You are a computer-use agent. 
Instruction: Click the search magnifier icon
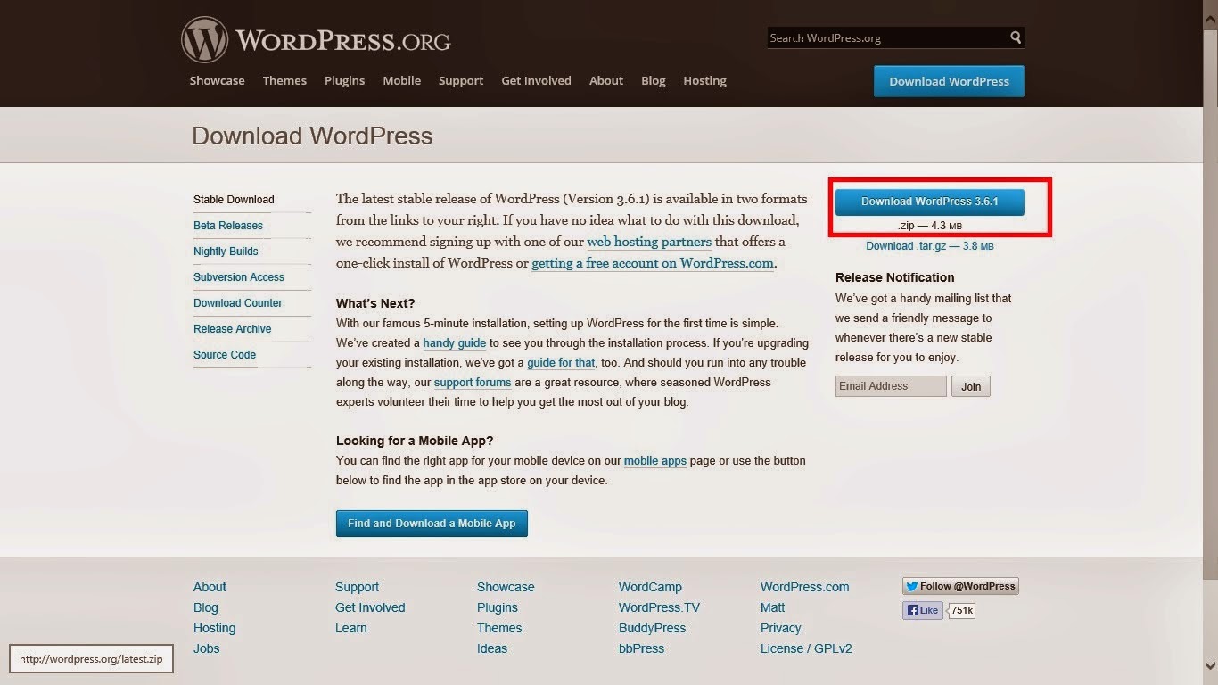[1016, 37]
